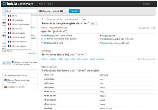
Task: Click the J'aime Facebook like button
Action: [7, 63]
